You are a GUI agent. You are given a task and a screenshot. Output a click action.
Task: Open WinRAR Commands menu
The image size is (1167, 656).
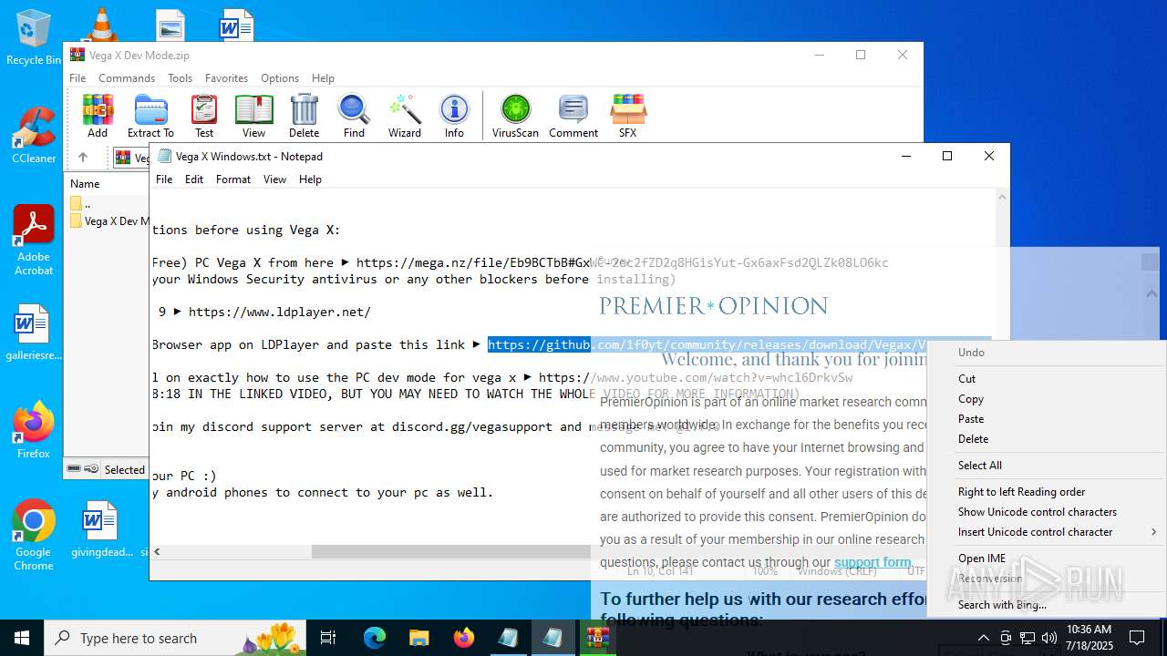(x=127, y=78)
